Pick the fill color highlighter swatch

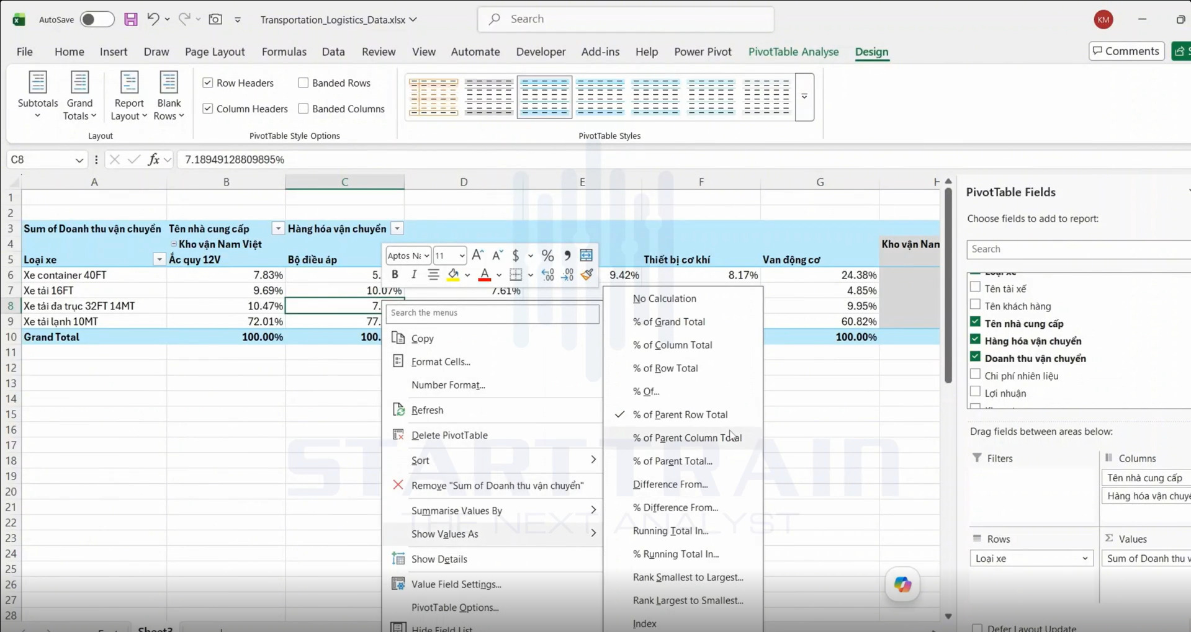click(453, 275)
